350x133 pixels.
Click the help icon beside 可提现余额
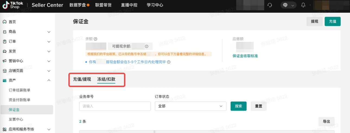147,46
